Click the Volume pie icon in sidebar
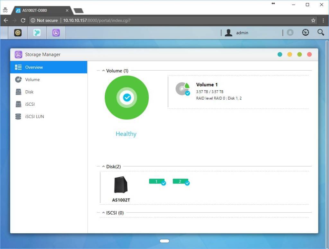329x249 pixels. tap(18, 79)
